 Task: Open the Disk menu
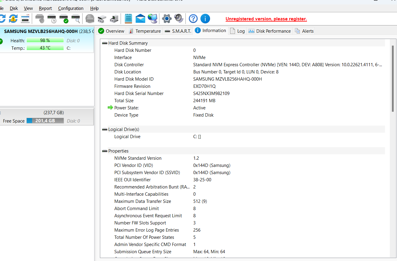[14, 8]
